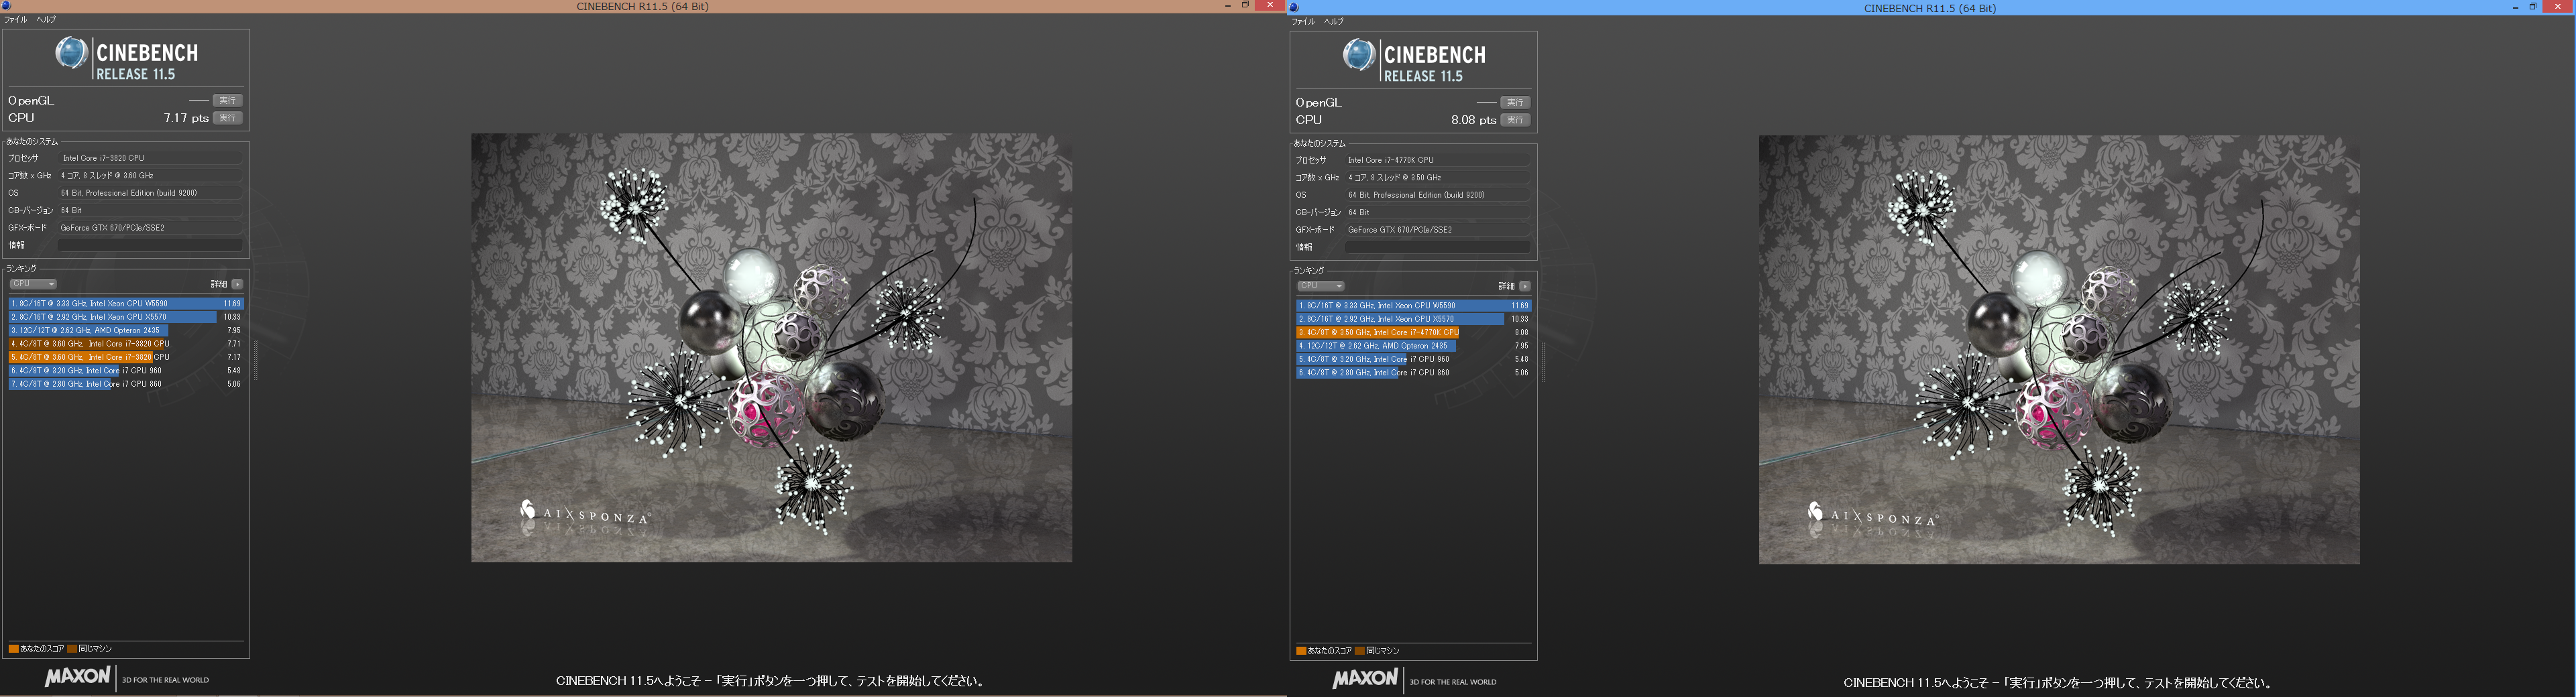The height and width of the screenshot is (697, 2576).
Task: Close the right CINEBENCH window
Action: coord(2558,7)
